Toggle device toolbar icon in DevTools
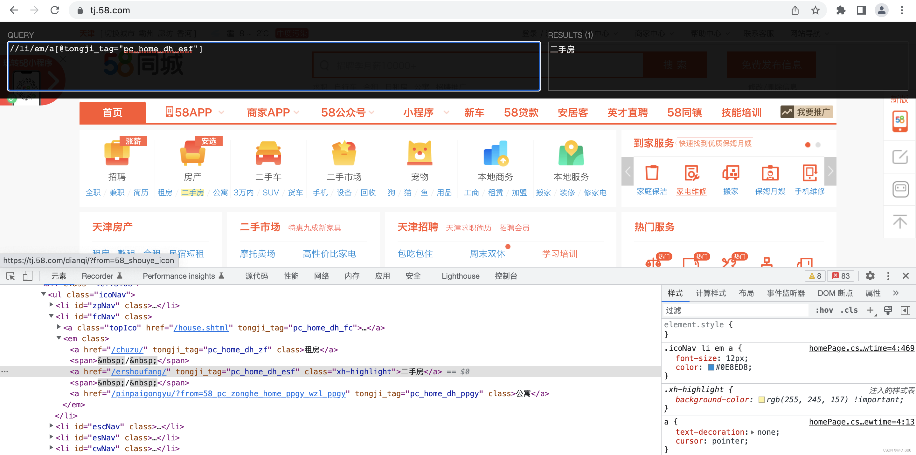 [27, 276]
